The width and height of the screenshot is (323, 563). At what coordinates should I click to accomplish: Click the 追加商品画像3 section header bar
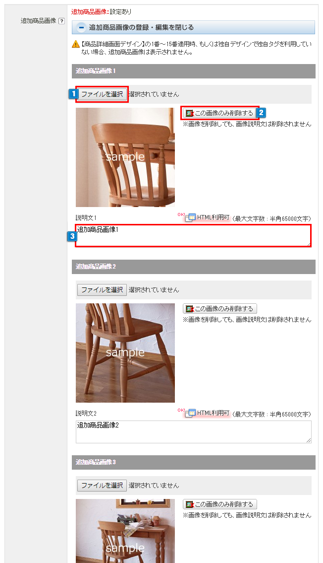193,463
